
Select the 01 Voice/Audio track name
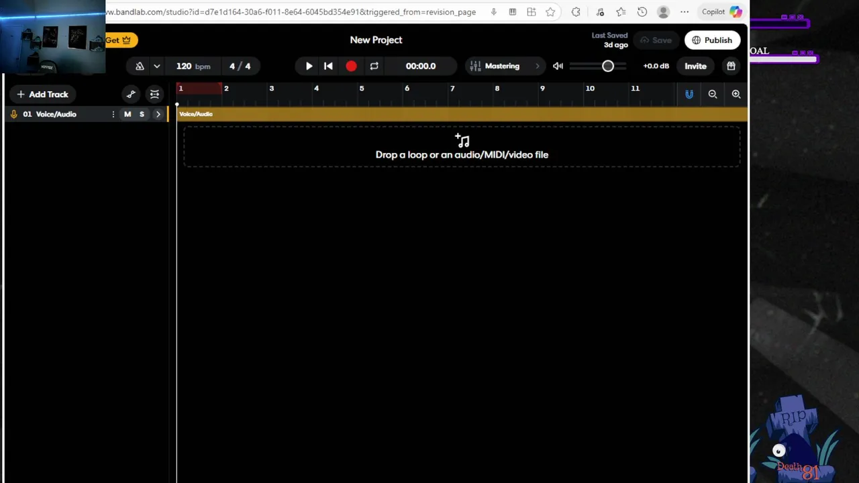(x=50, y=114)
